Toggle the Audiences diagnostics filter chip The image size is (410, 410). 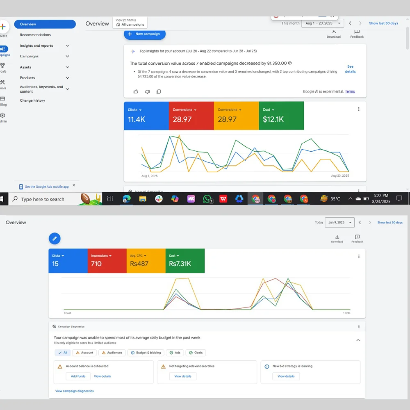[112, 353]
